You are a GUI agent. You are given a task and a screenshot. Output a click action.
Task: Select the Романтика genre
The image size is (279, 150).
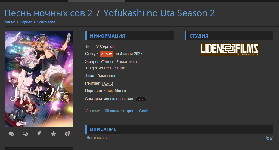click(x=126, y=62)
